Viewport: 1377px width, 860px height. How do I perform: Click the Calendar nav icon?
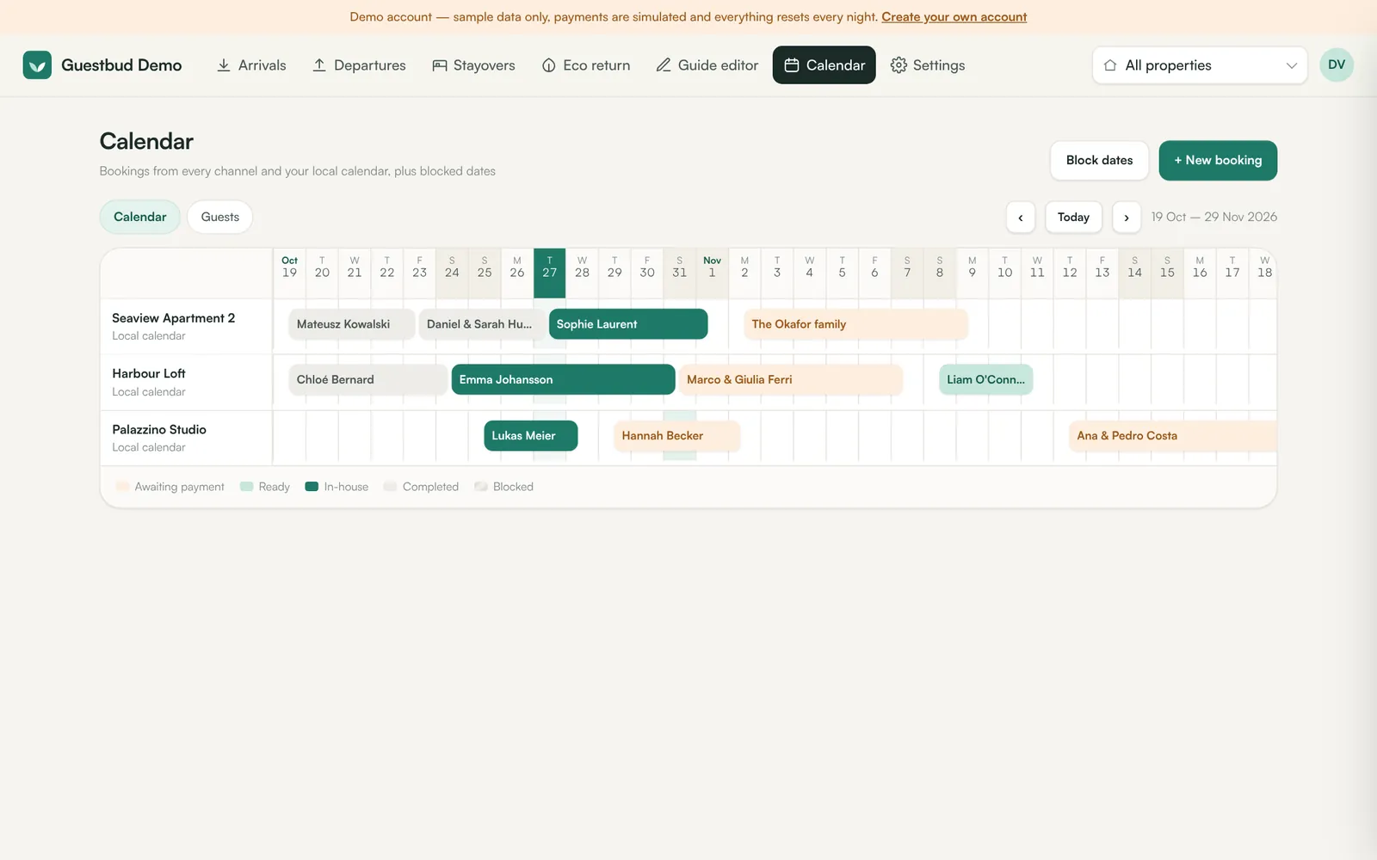tap(792, 65)
